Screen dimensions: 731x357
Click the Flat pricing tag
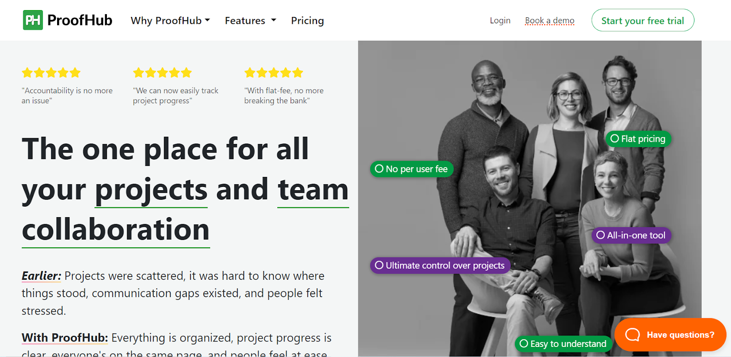tap(638, 139)
